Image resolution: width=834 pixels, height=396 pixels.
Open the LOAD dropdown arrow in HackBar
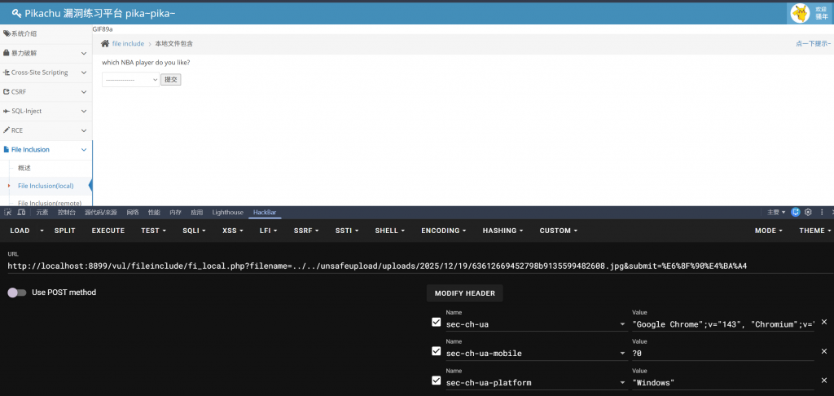point(42,231)
